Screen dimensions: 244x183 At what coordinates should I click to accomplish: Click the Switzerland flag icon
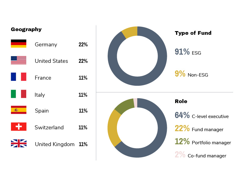pos(19,127)
